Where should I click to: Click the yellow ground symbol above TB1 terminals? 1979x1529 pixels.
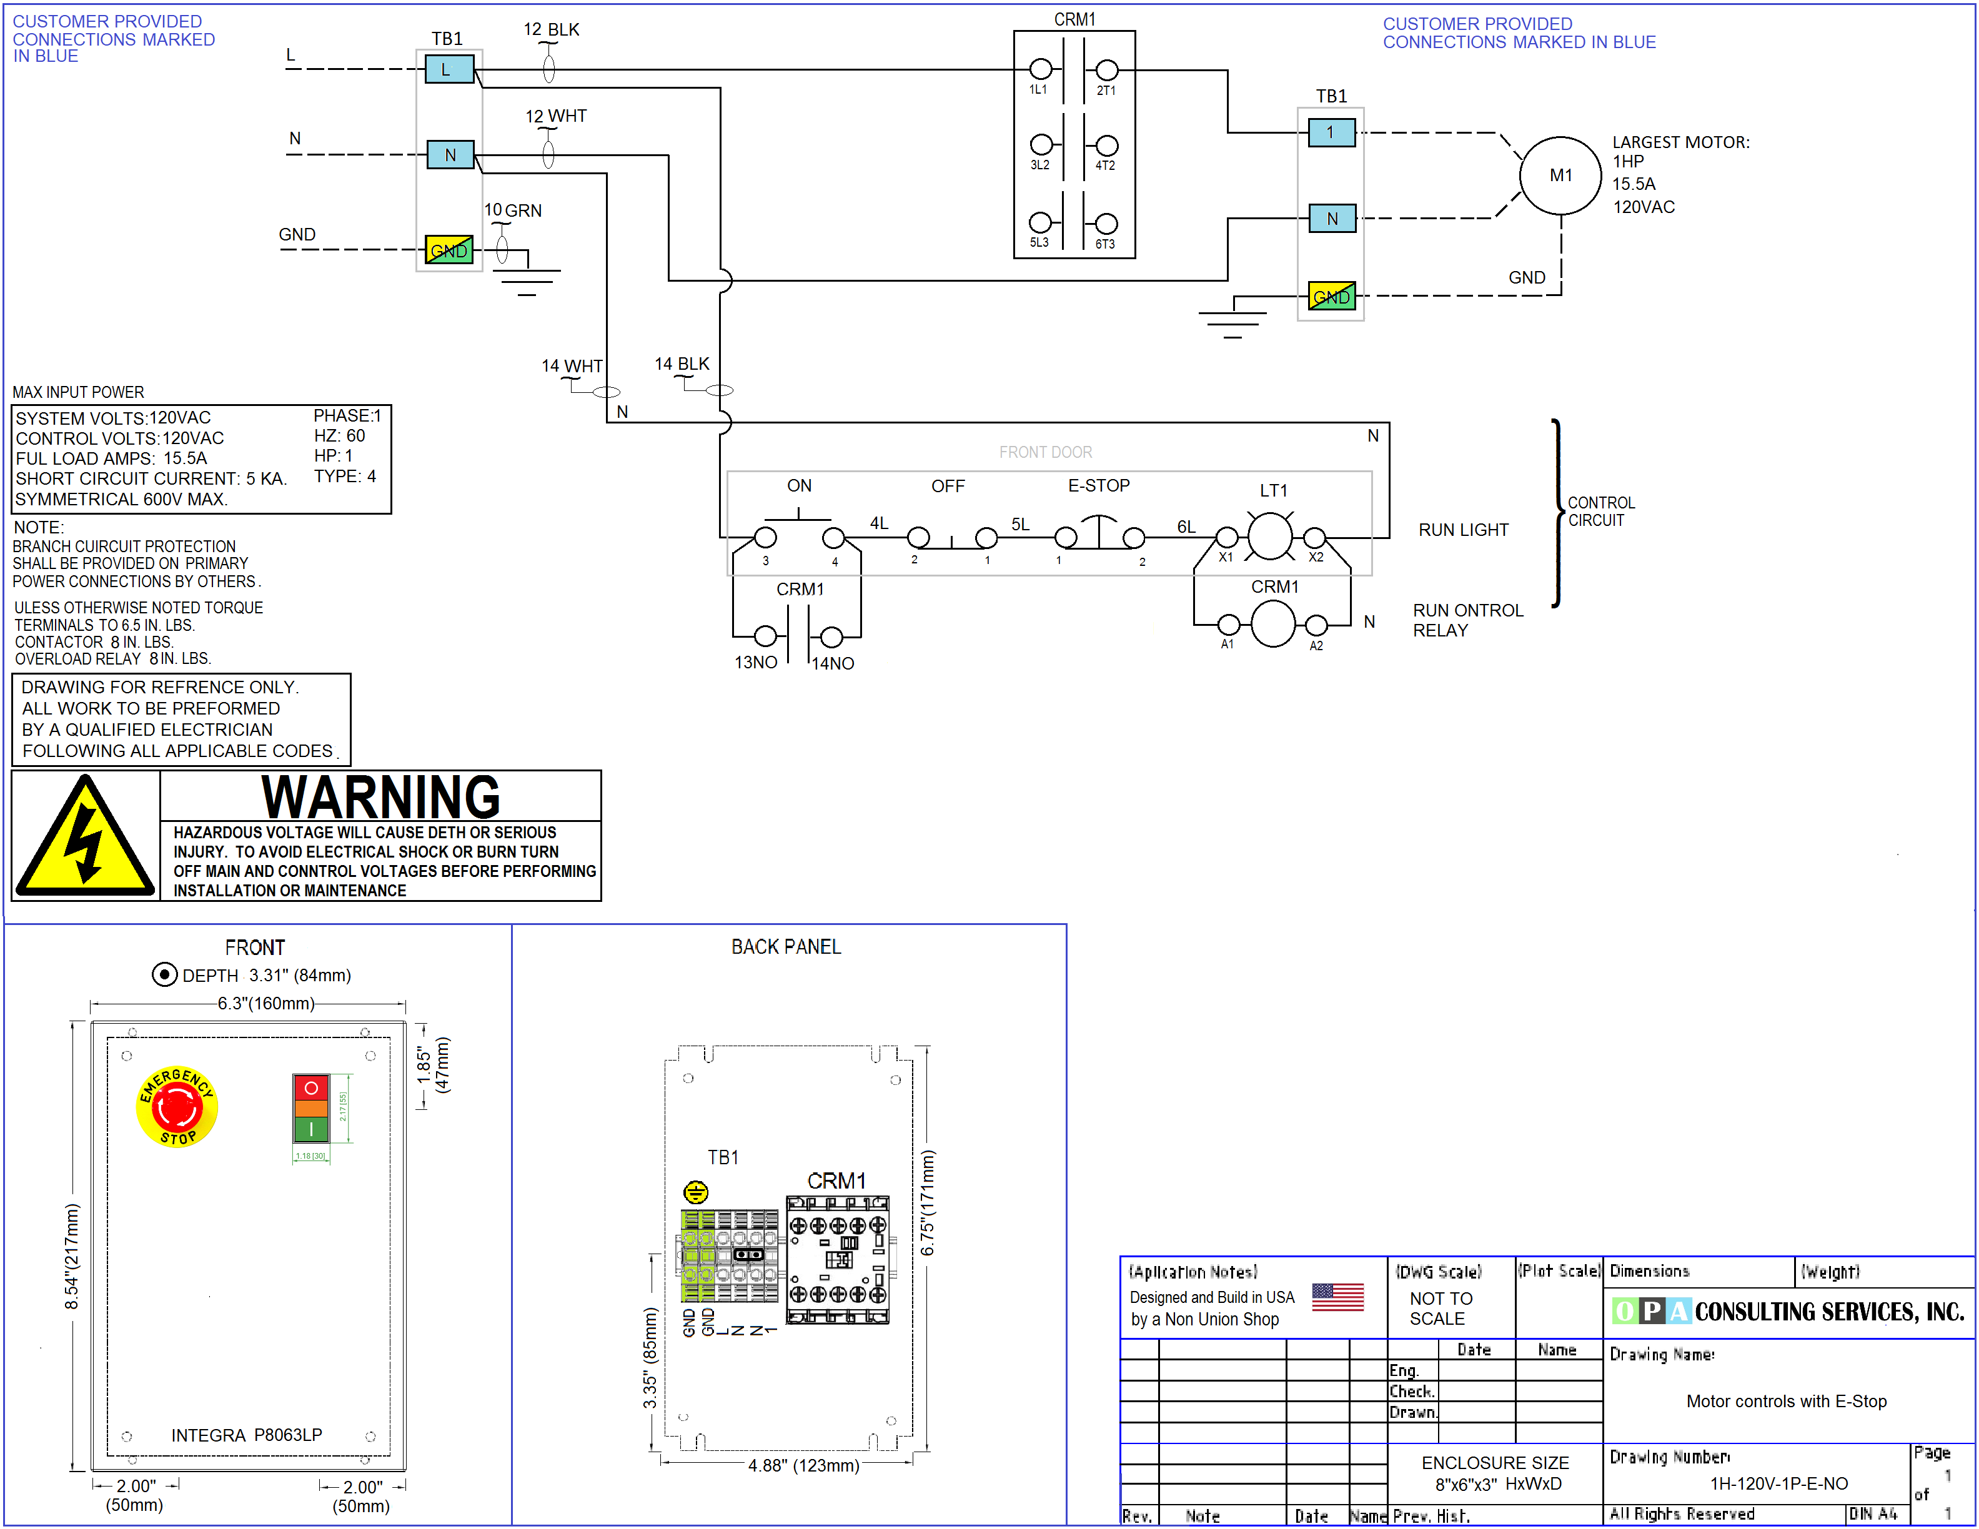(x=695, y=1192)
